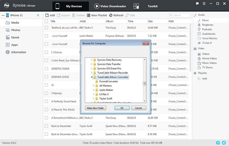This screenshot has height=146, width=229.
Task: Click the Syncios logo icon
Action: point(7,6)
